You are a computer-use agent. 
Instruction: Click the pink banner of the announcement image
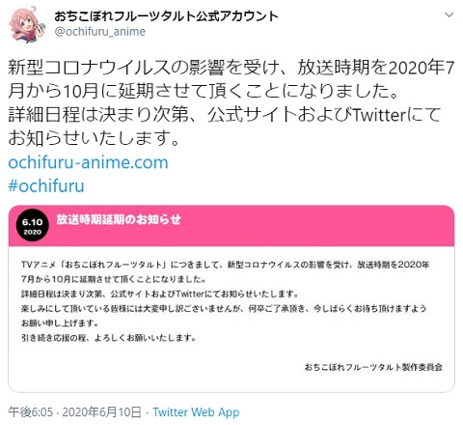pyautogui.click(x=231, y=226)
